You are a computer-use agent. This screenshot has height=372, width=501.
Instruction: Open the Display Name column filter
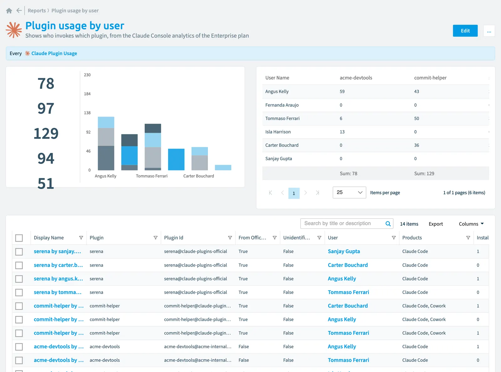pos(81,238)
